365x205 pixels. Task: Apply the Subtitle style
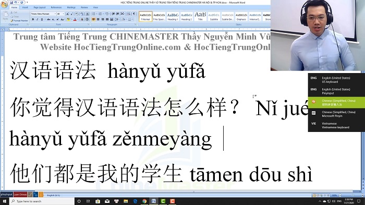point(214,17)
